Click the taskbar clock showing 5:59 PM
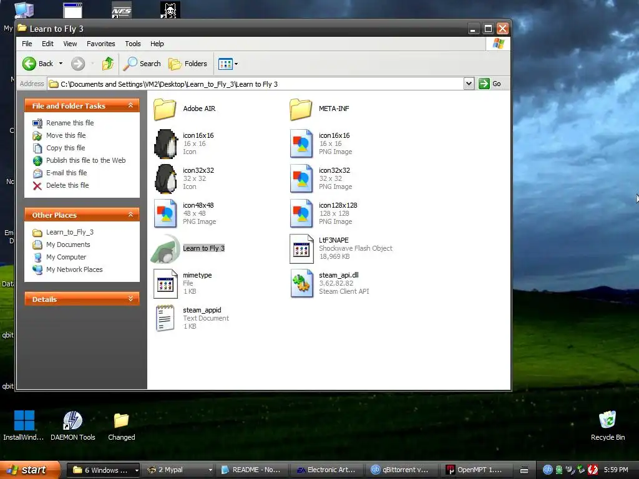Image resolution: width=639 pixels, height=479 pixels. pos(616,470)
